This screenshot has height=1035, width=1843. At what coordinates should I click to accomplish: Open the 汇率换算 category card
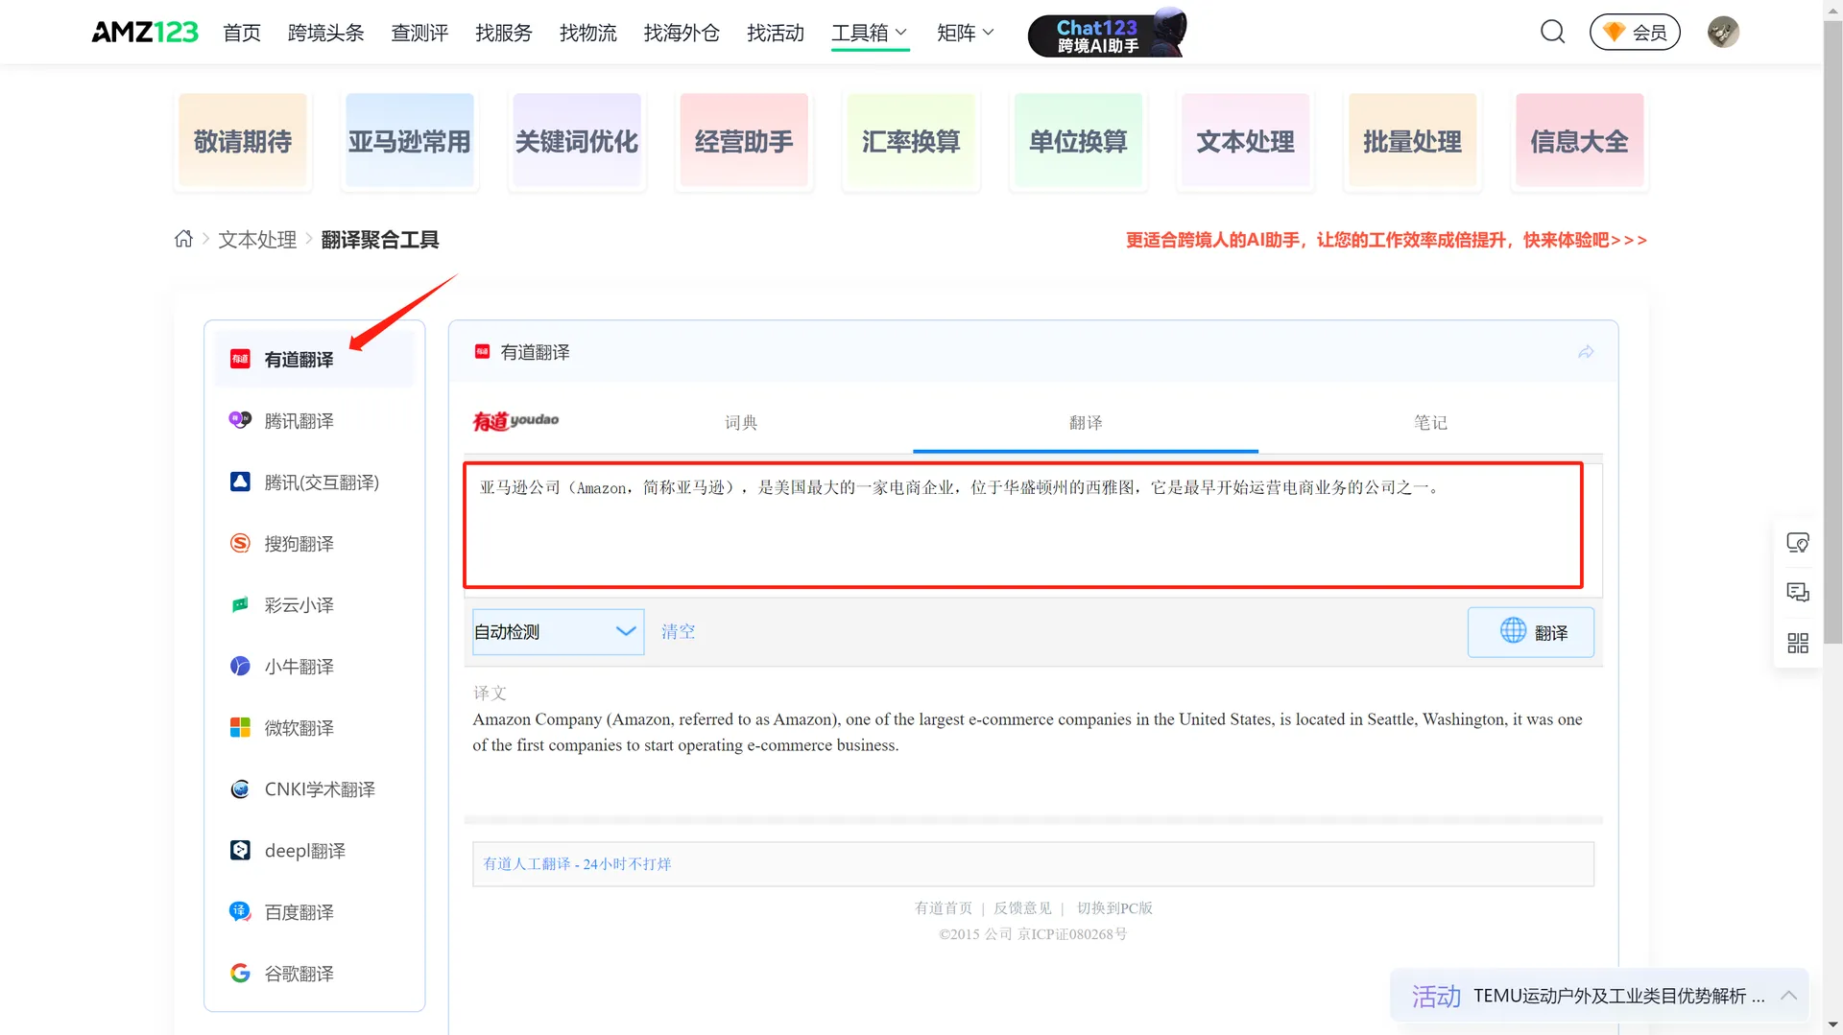tap(911, 141)
